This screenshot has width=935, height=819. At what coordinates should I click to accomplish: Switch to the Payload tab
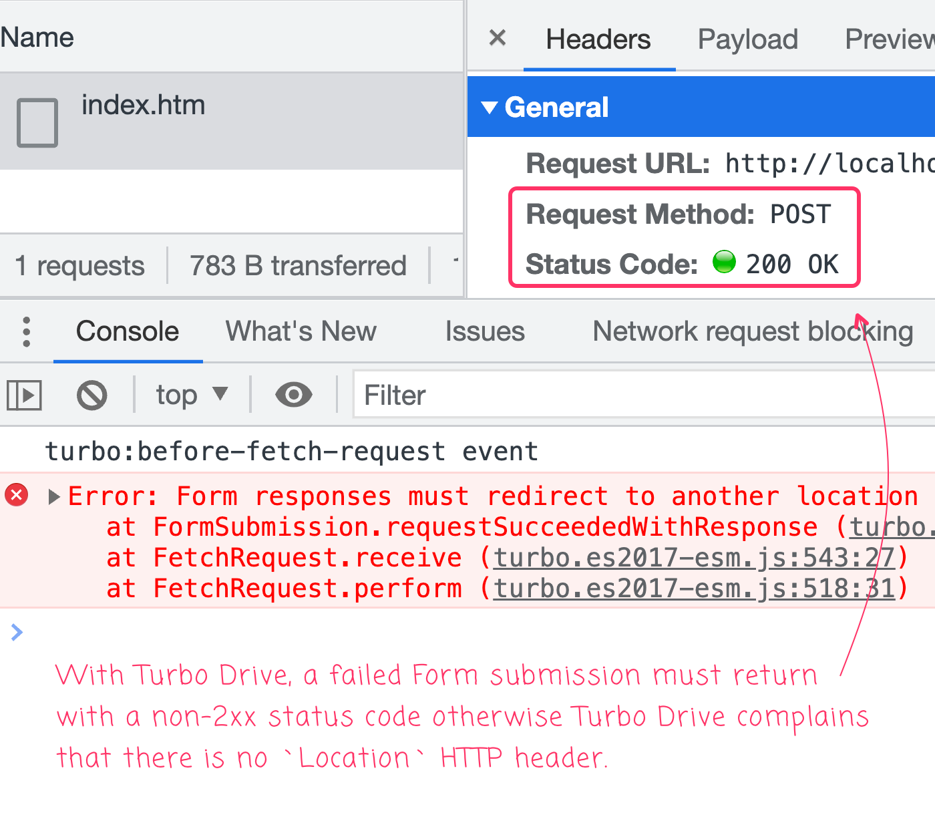point(747,39)
